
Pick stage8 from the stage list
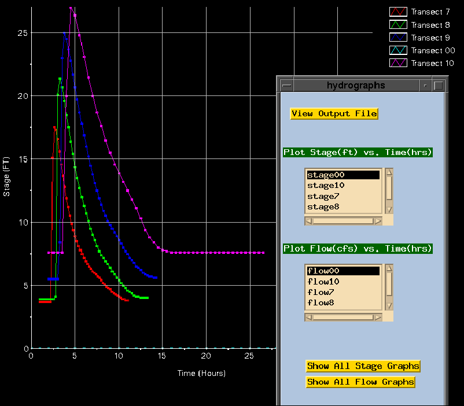click(x=343, y=207)
